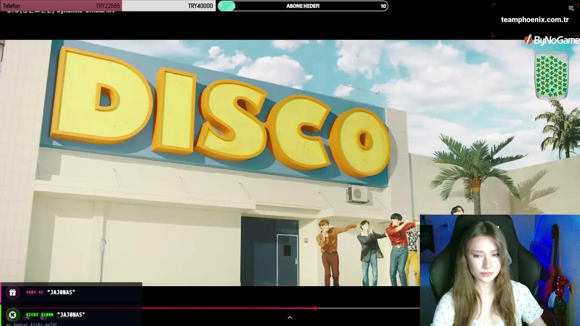Image resolution: width=580 pixels, height=326 pixels.
Task: Click the green kicks jar widget
Action: click(x=551, y=76)
